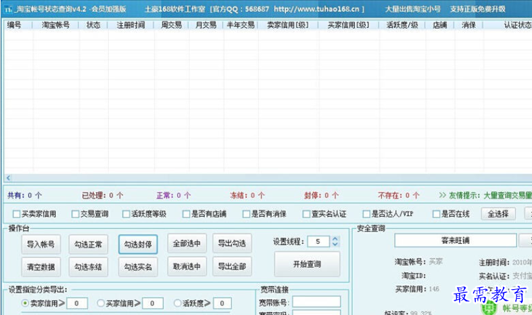Click 客来旺铺 field in 安全查询
532x315 pixels.
[x=456, y=241]
